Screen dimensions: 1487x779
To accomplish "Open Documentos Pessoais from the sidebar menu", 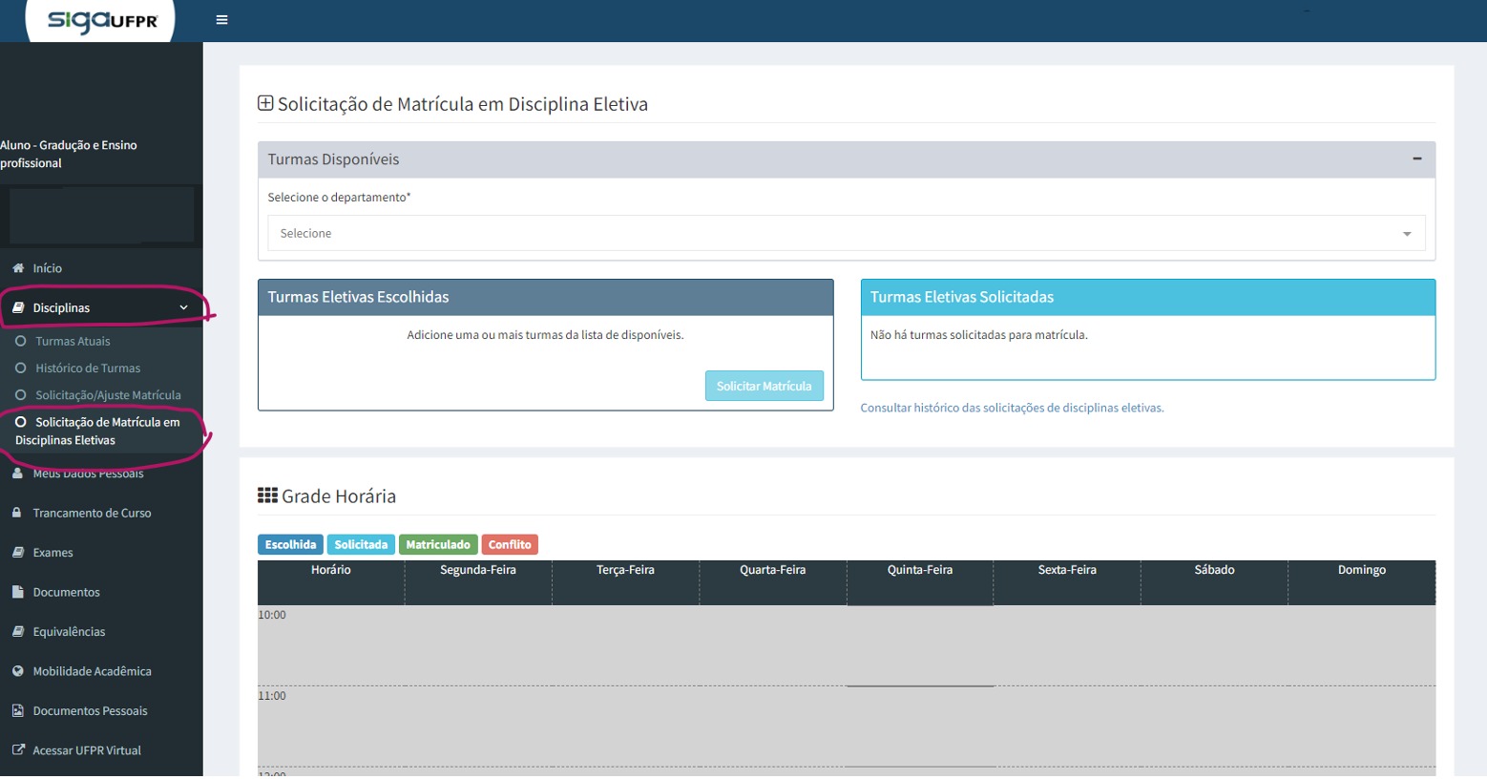I will click(90, 711).
